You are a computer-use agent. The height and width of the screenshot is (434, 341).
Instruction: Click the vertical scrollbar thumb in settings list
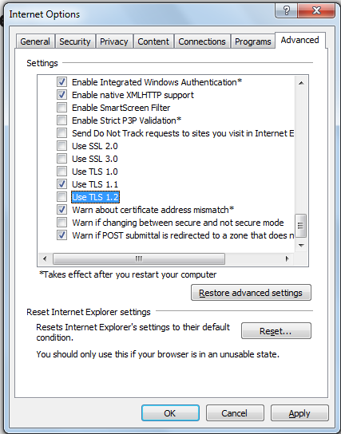click(301, 226)
